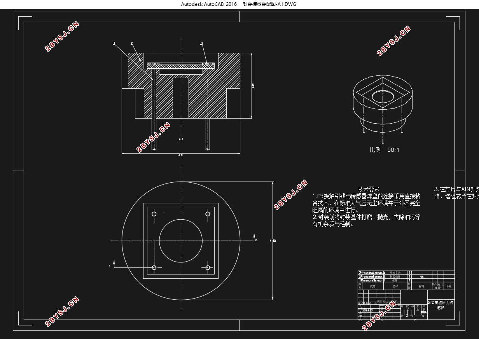The image size is (479, 339).
Task: Select part balloon number 3 in section view
Action: (x=201, y=44)
